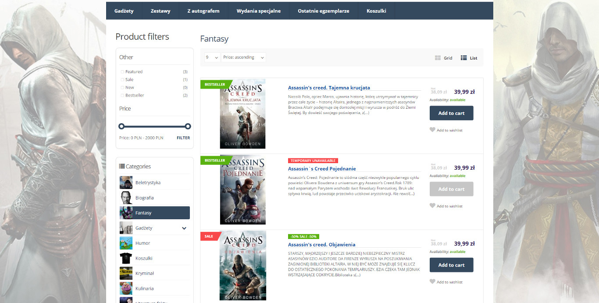Viewport: 599px width, 303px height.
Task: Click disabled Add to cart for Pojednanie
Action: point(451,189)
